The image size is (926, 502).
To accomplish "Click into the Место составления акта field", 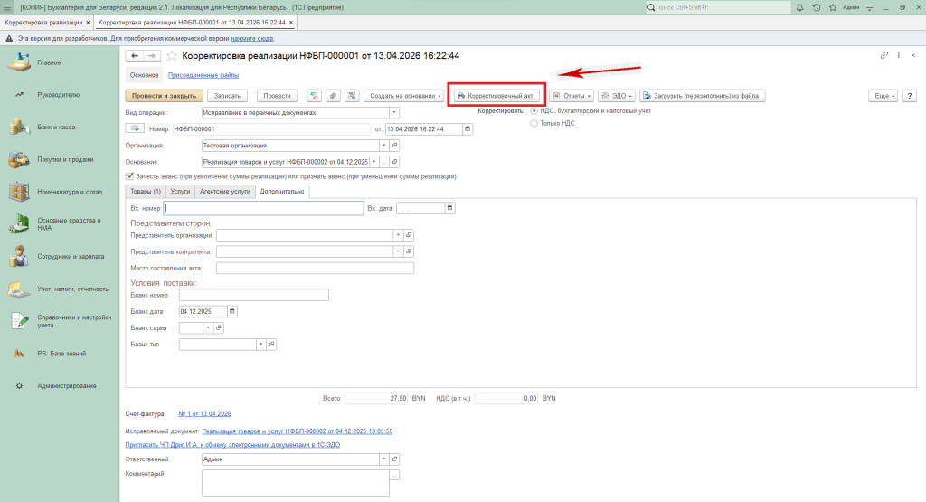I will (x=315, y=268).
